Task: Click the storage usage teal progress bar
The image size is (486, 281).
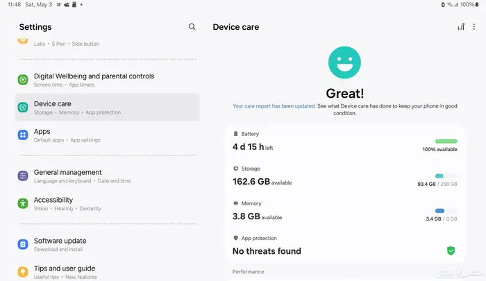Action: (446, 176)
